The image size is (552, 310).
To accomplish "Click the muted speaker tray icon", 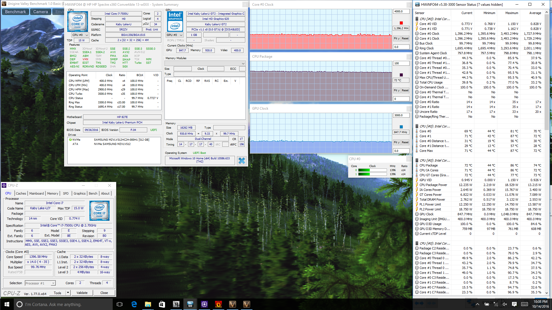I will 505,304.
